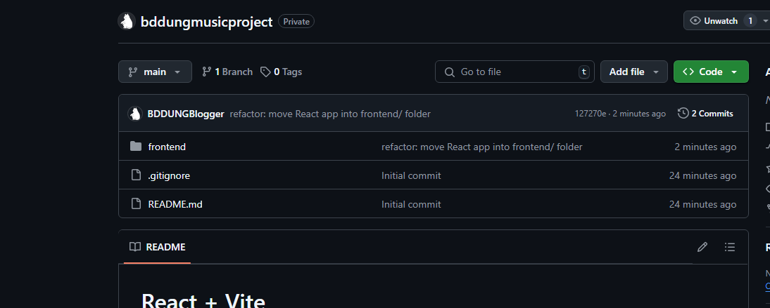Click the magnifier icon in file search

click(x=449, y=72)
